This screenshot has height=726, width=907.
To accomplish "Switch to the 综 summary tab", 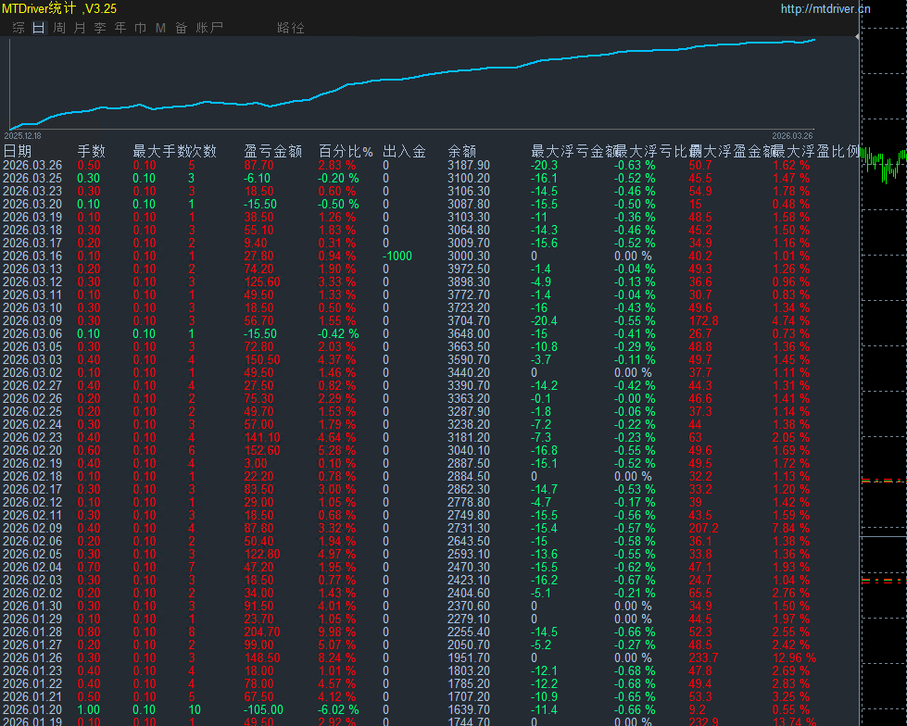I will [x=19, y=28].
